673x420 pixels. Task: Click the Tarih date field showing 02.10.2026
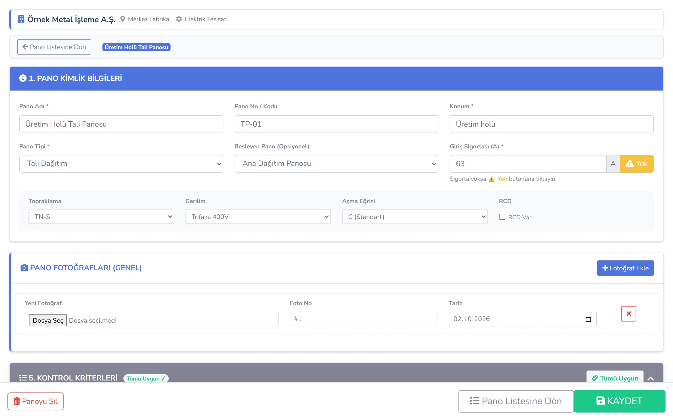[523, 319]
